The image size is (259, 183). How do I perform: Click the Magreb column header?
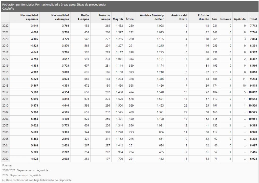(x=118, y=19)
